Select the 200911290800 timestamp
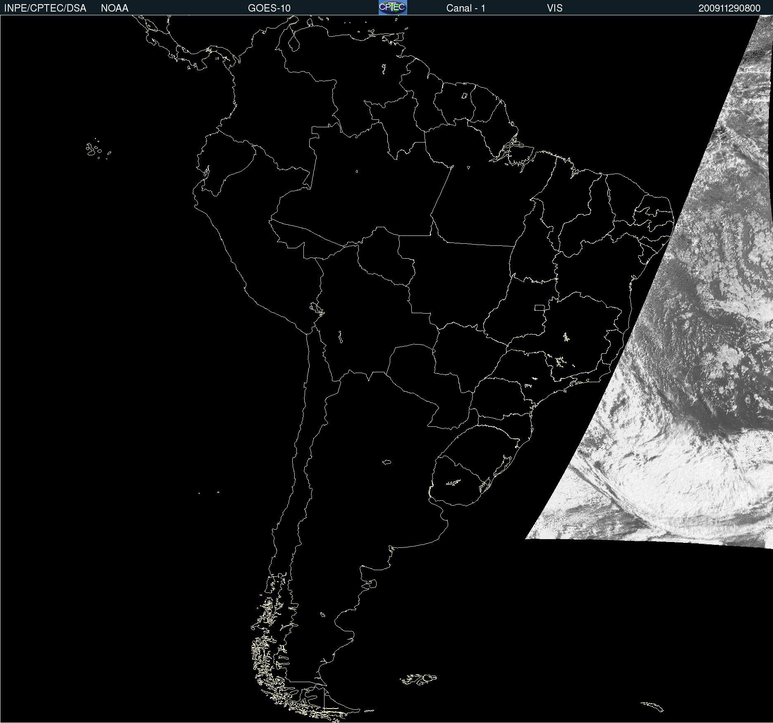Image resolution: width=773 pixels, height=723 pixels. pos(729,8)
